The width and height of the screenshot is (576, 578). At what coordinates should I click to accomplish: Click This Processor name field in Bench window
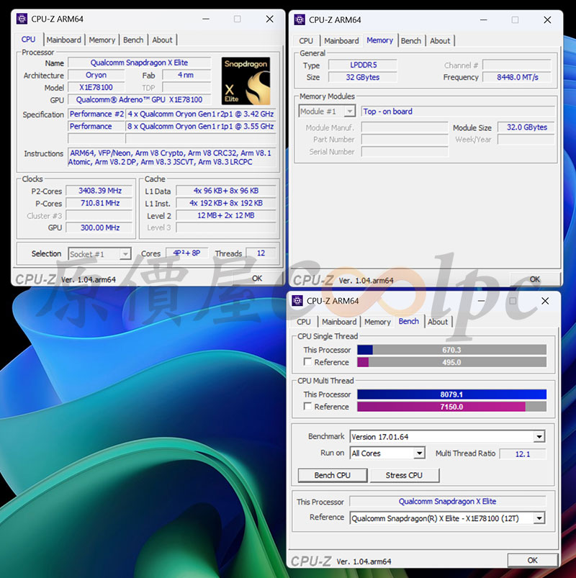tap(448, 501)
